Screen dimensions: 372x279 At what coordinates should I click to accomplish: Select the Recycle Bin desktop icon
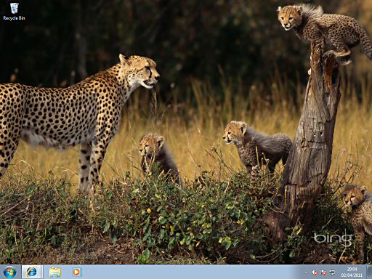pyautogui.click(x=14, y=12)
